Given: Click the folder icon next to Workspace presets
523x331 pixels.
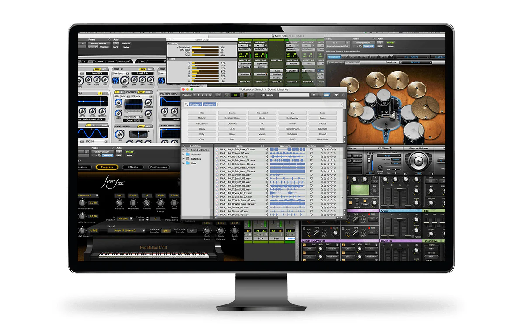Looking at the screenshot, I should pos(218,95).
